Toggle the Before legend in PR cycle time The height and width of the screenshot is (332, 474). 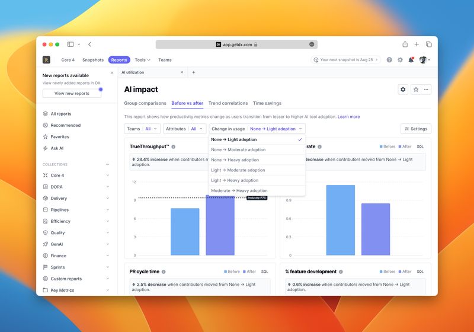(x=232, y=272)
